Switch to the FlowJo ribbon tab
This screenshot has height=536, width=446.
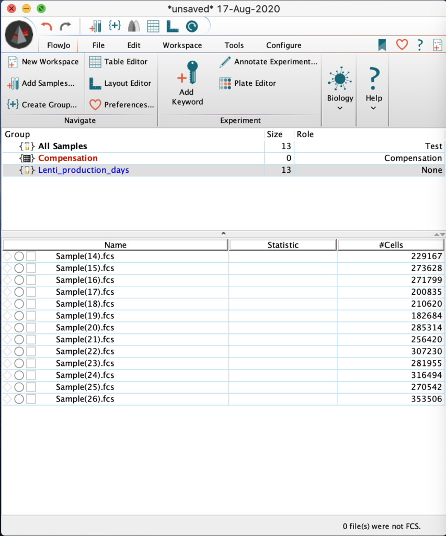coord(59,45)
